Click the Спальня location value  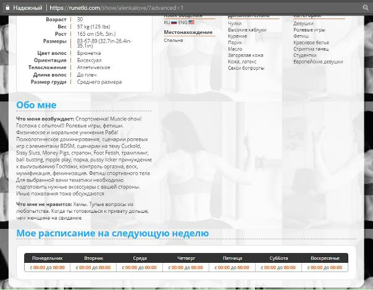pos(174,40)
